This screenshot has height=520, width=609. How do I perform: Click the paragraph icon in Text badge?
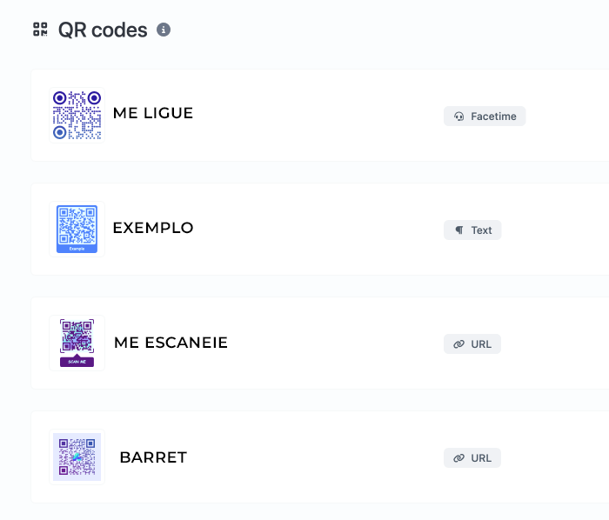click(459, 230)
